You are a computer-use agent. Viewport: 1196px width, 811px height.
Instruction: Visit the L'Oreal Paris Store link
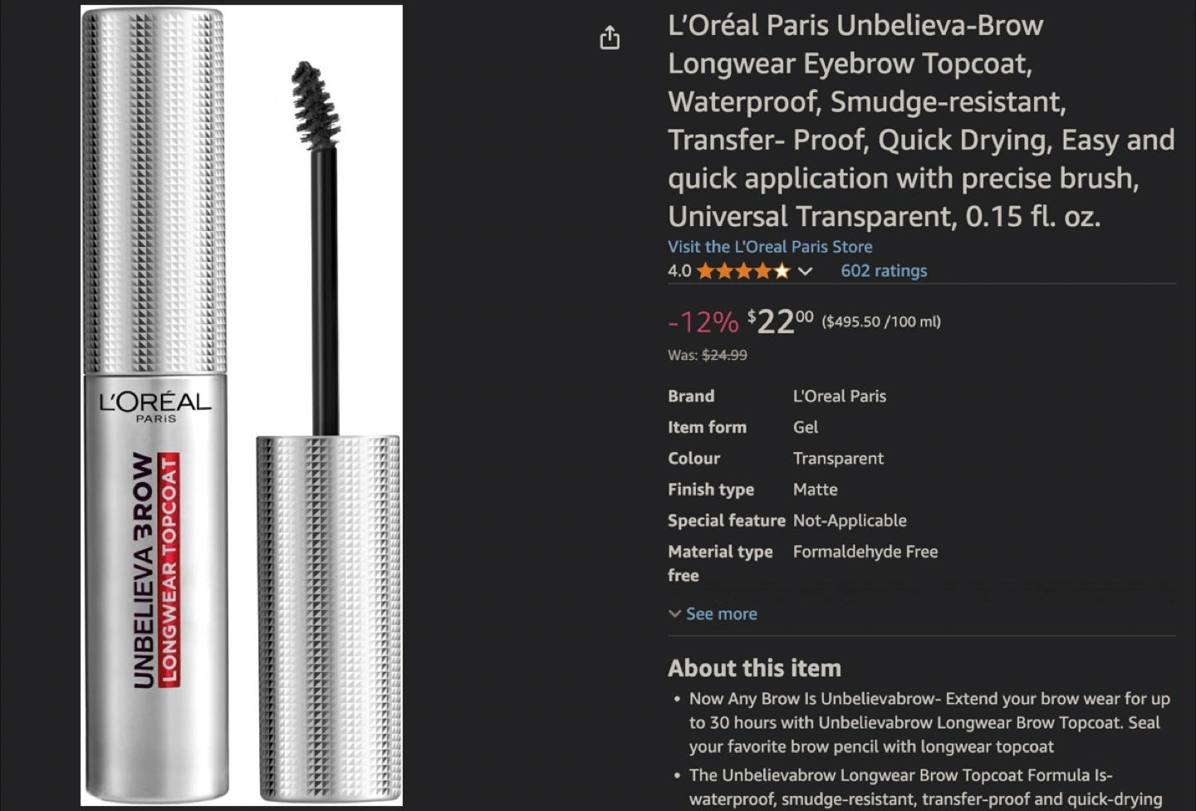click(770, 247)
